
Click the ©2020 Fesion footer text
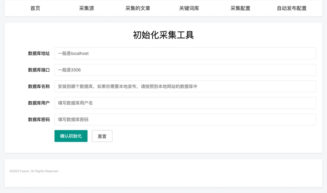pos(34,171)
